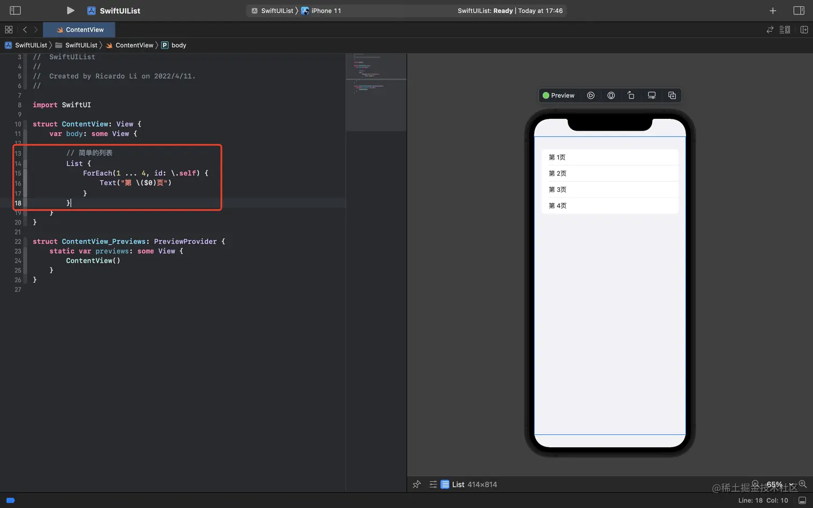Image resolution: width=813 pixels, height=508 pixels.
Task: Click the 'var body: some View' line
Action: 93,134
